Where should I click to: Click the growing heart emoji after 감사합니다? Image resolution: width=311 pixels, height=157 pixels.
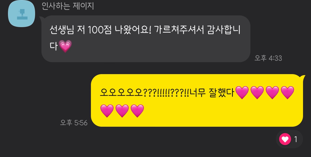pos(65,46)
